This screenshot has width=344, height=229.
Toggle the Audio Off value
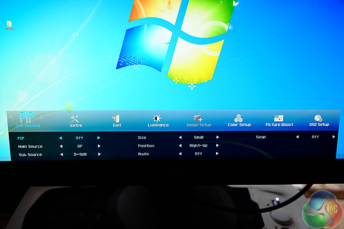(x=199, y=154)
